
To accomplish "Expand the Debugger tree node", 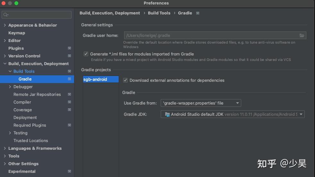I will [x=10, y=87].
